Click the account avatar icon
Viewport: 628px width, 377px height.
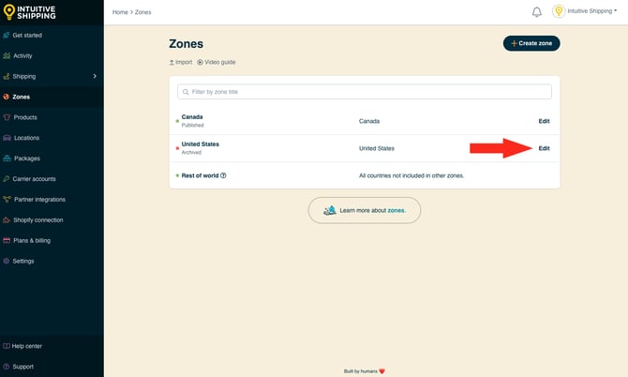pos(559,11)
